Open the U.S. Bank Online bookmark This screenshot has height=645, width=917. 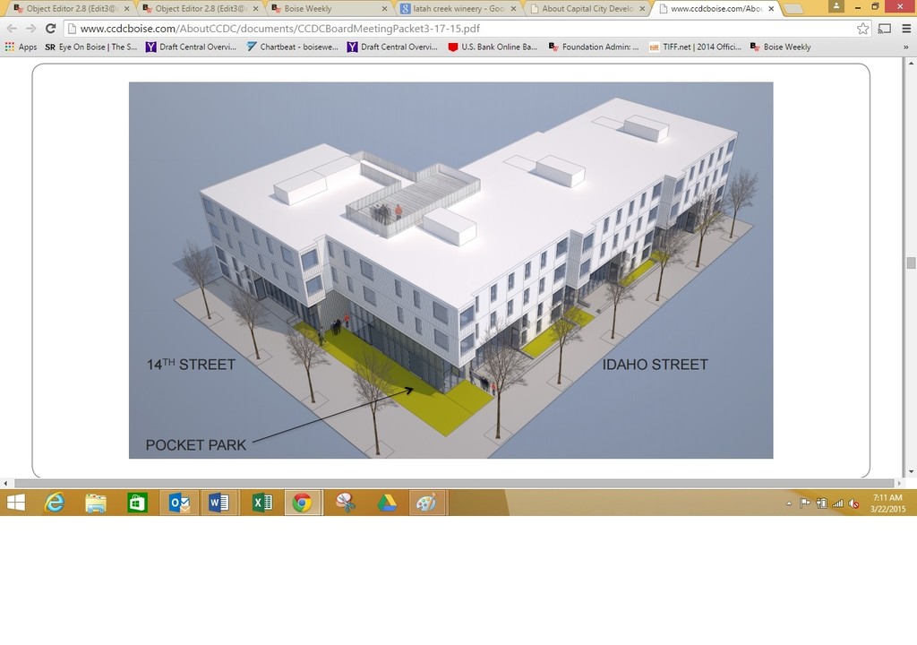493,47
